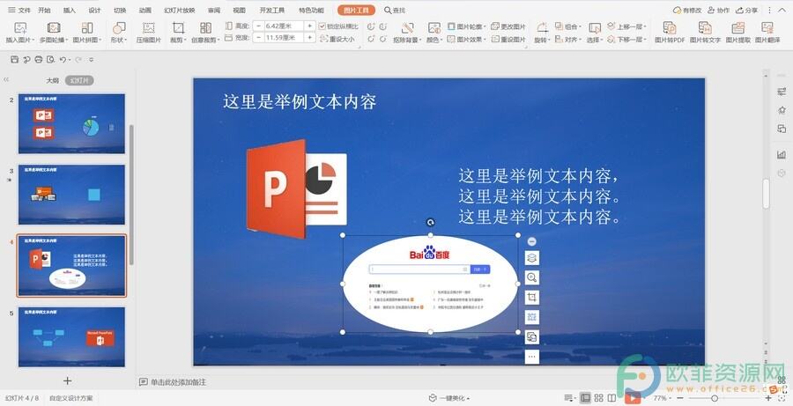Open the 旋转 rotate dropdown

[542, 40]
